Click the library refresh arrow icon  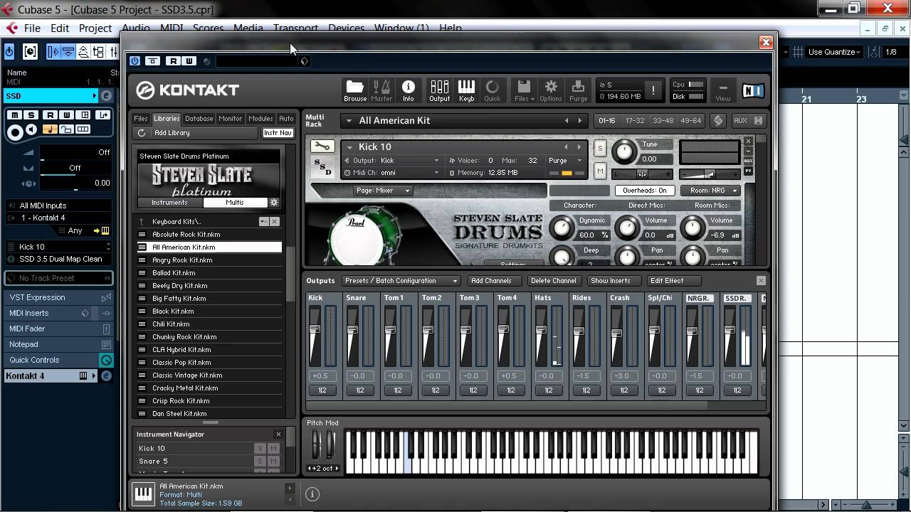pos(142,133)
